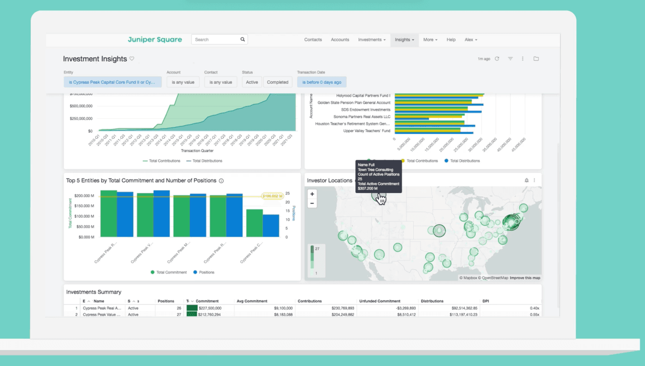Toggle the Active status filter
Screen dimensions: 645x366
[x=252, y=82]
